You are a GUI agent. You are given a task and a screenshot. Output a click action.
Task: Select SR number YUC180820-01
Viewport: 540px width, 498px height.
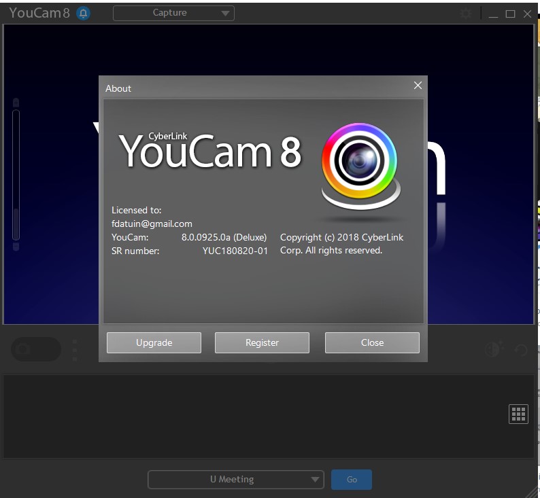click(235, 251)
